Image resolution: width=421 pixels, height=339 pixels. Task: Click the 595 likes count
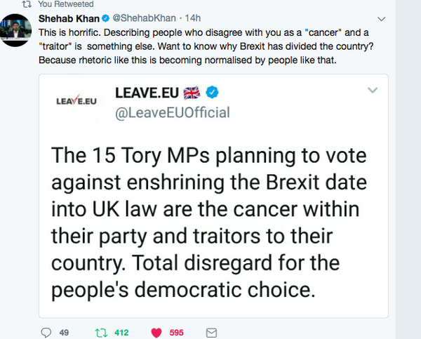pos(176,332)
